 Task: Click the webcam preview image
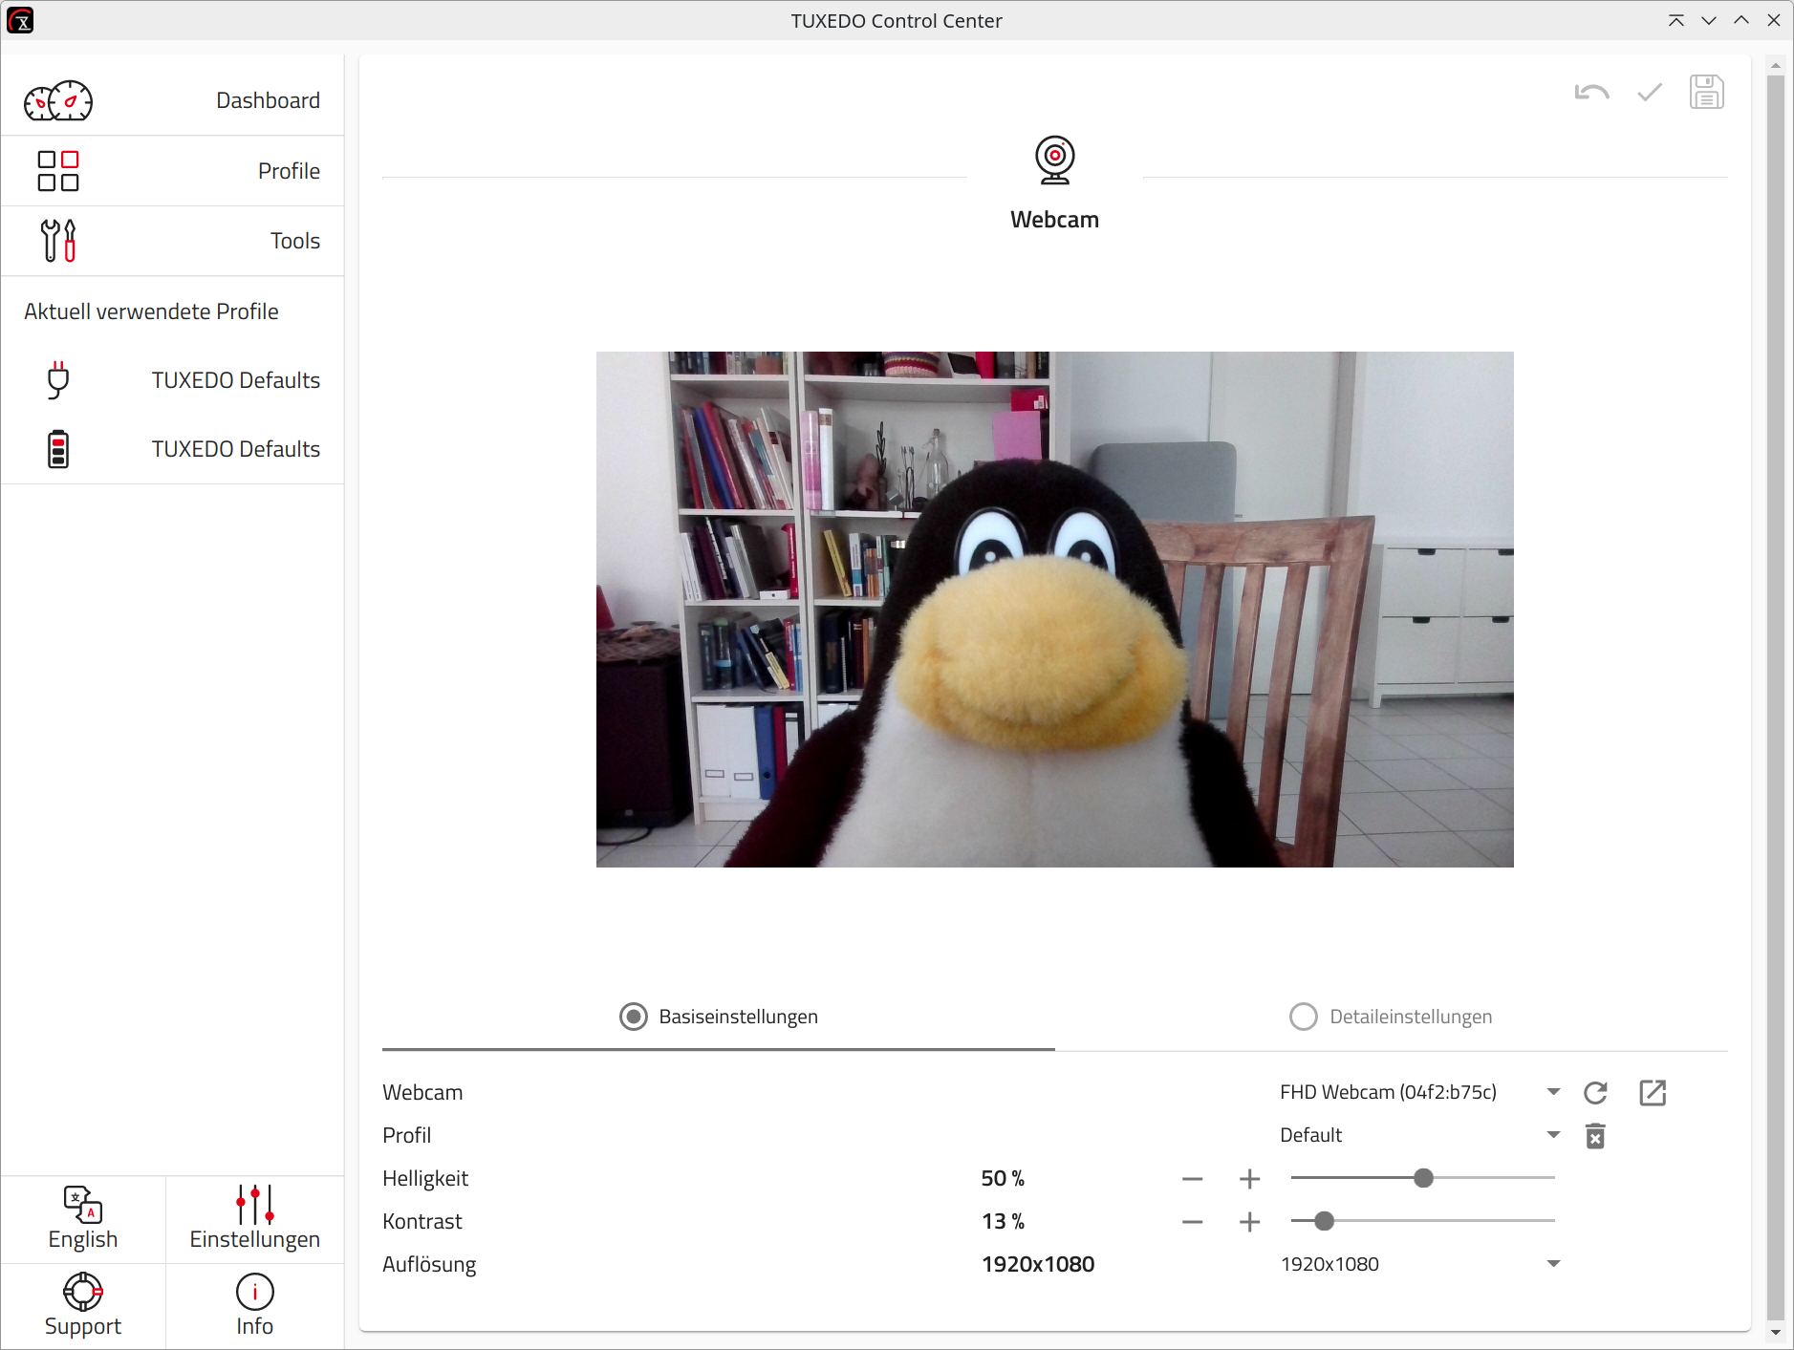(1055, 610)
